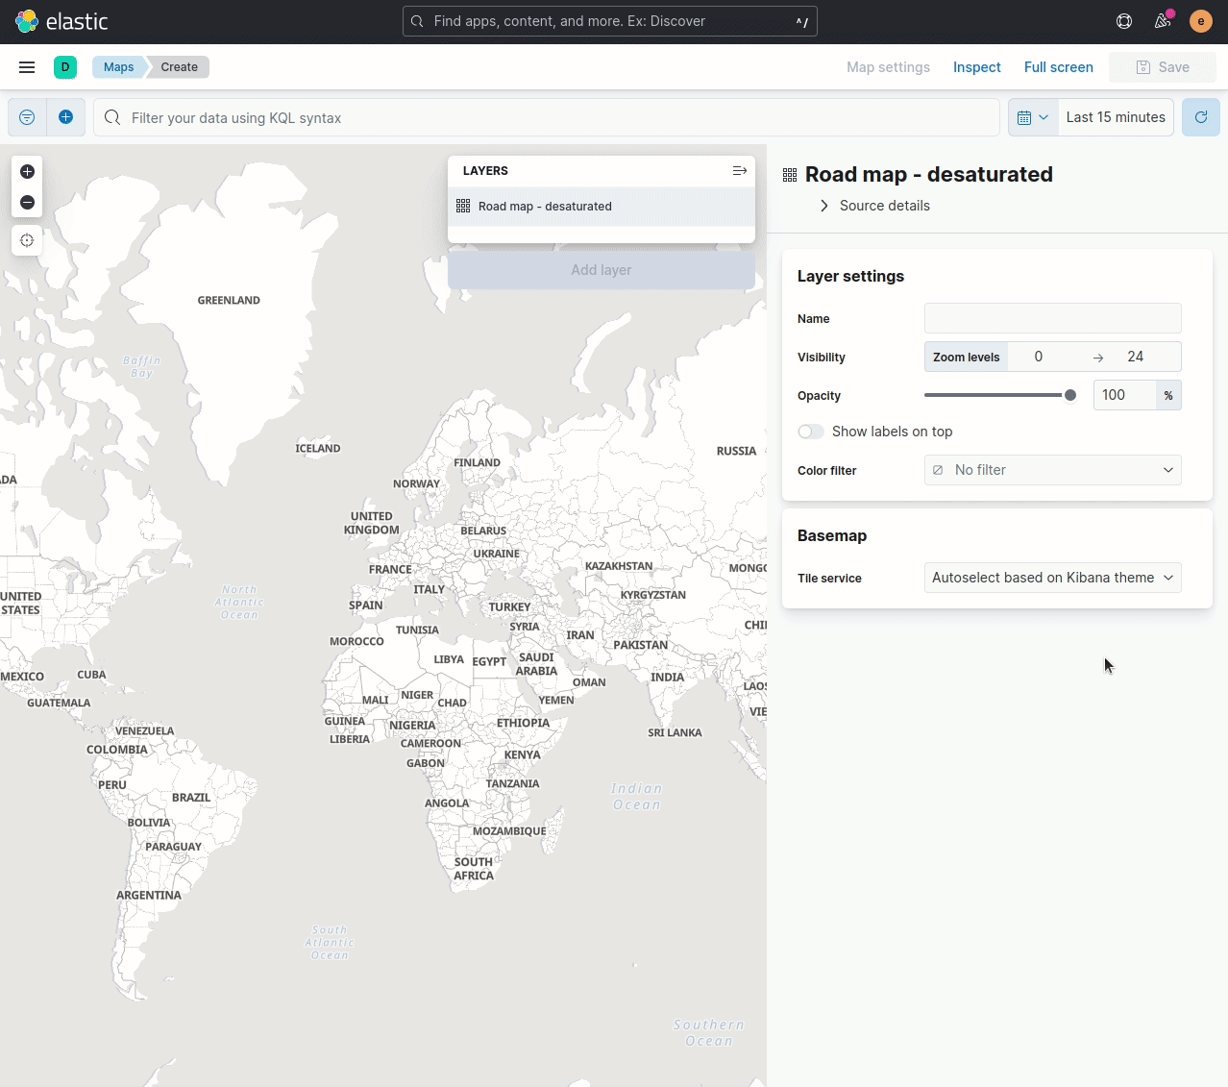Click the Inspect link
The height and width of the screenshot is (1087, 1228).
pyautogui.click(x=976, y=66)
